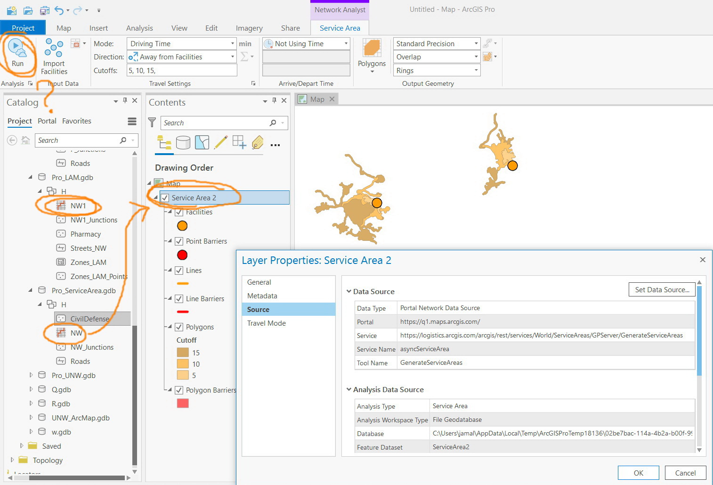
Task: Click the Facilities orange circle symbol
Action: point(182,226)
